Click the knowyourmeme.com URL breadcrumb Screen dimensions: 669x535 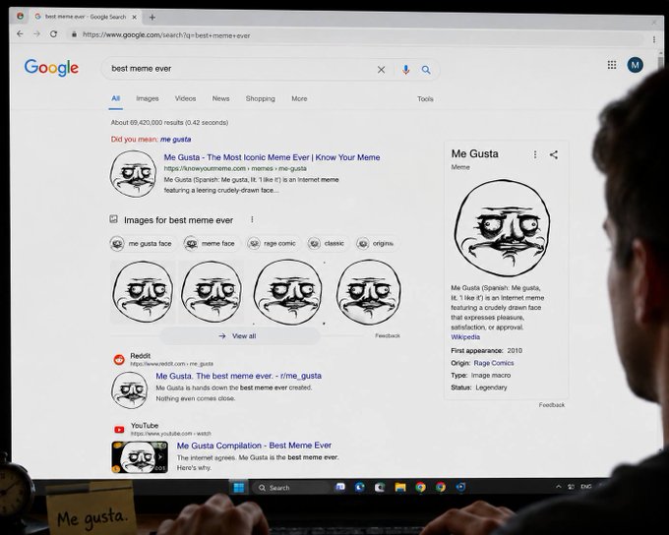[235, 168]
